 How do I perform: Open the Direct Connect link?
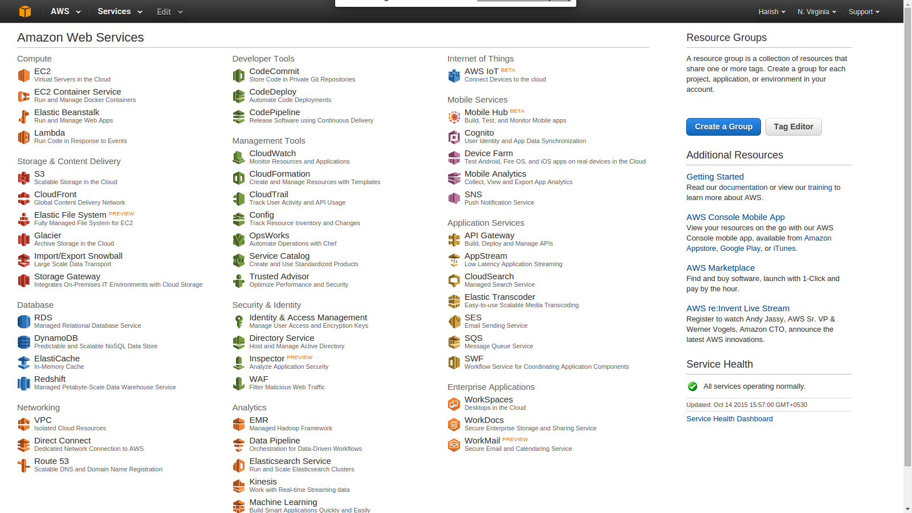click(62, 441)
